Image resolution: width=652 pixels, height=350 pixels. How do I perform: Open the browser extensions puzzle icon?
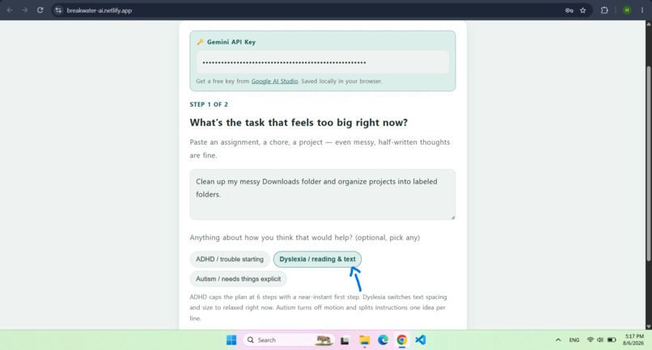[604, 11]
